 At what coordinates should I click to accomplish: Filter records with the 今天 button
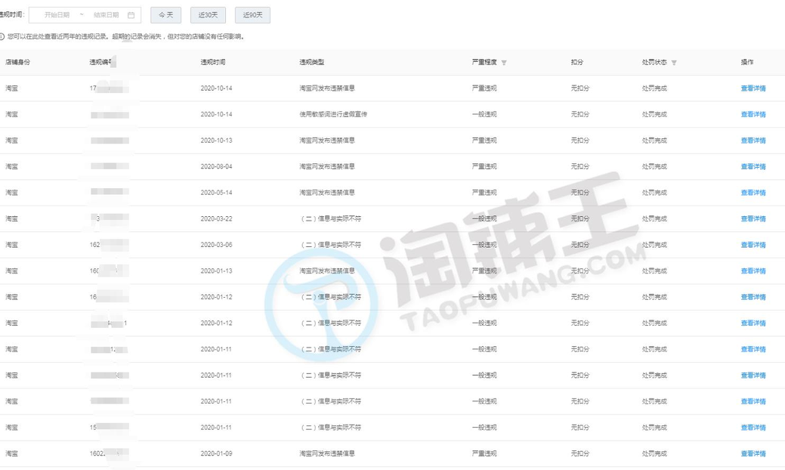click(165, 15)
